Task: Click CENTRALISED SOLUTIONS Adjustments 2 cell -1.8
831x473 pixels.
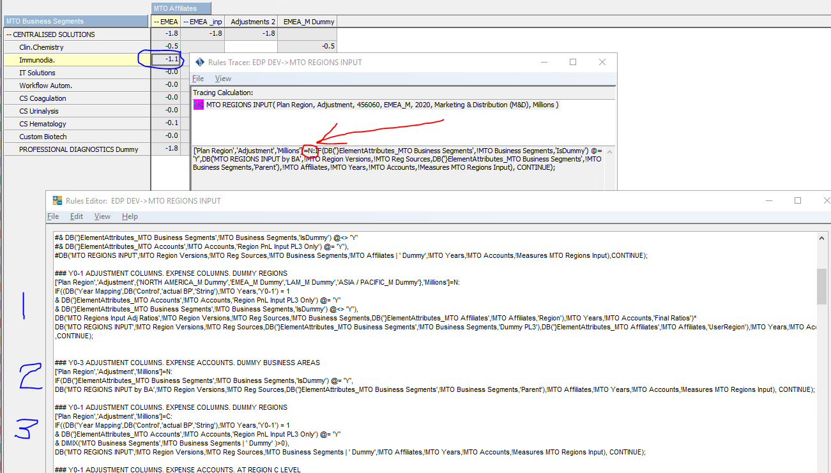Action: (251, 34)
